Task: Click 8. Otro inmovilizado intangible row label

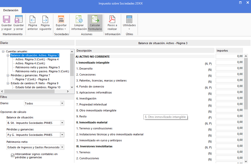Action: click(96, 111)
